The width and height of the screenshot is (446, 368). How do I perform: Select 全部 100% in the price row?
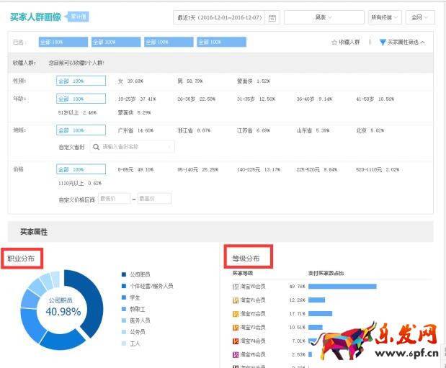point(81,169)
